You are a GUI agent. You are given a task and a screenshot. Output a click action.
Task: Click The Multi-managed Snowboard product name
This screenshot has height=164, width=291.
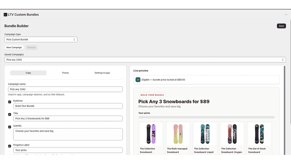[x=177, y=150]
